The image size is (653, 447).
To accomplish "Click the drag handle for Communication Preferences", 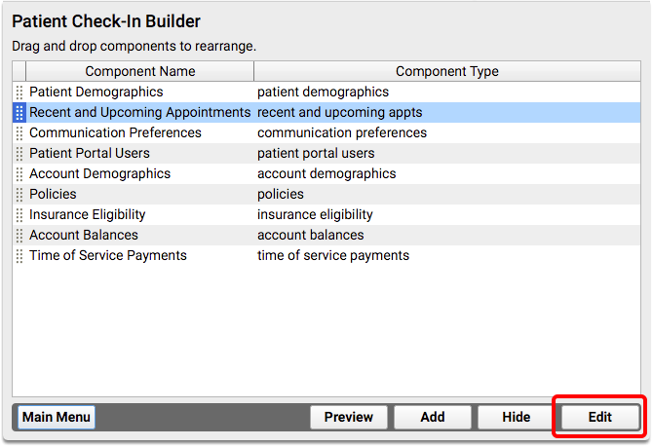I will click(19, 132).
